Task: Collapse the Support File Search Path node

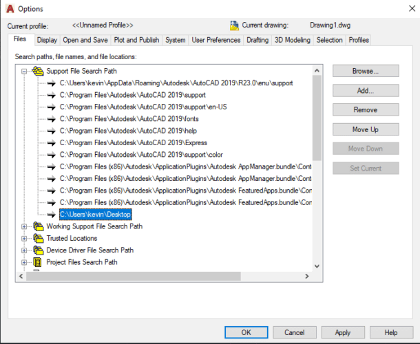Action: (24, 72)
